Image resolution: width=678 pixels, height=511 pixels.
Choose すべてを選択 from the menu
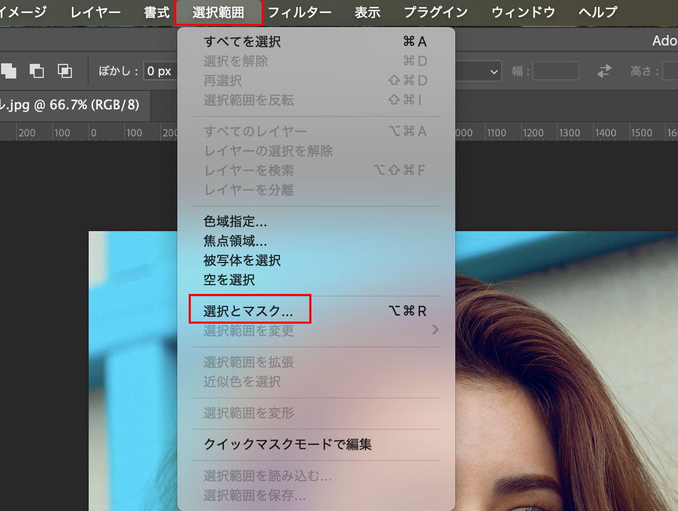(x=316, y=42)
